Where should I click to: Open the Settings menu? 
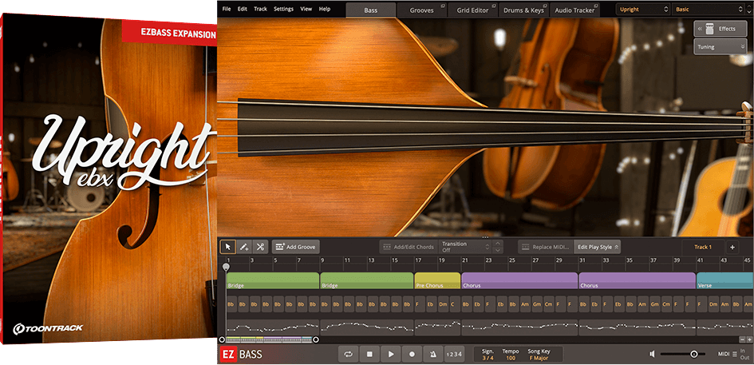coord(284,9)
